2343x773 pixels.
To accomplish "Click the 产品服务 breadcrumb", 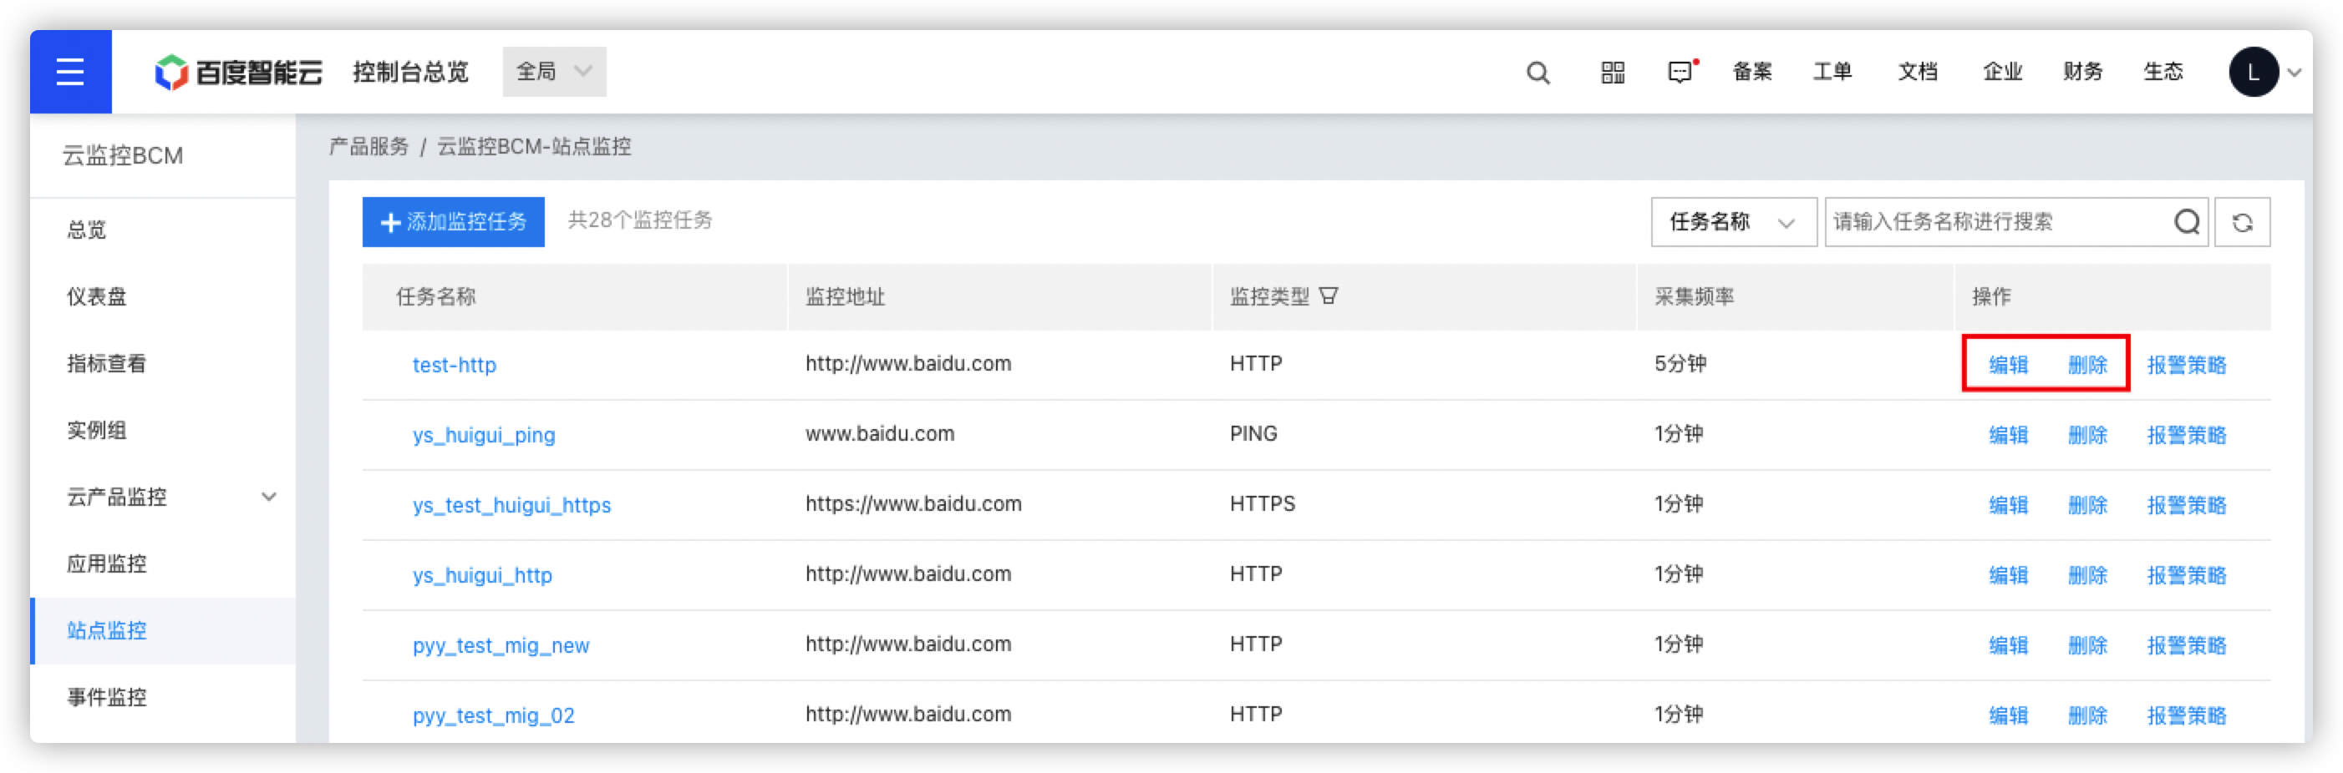I will [x=368, y=146].
